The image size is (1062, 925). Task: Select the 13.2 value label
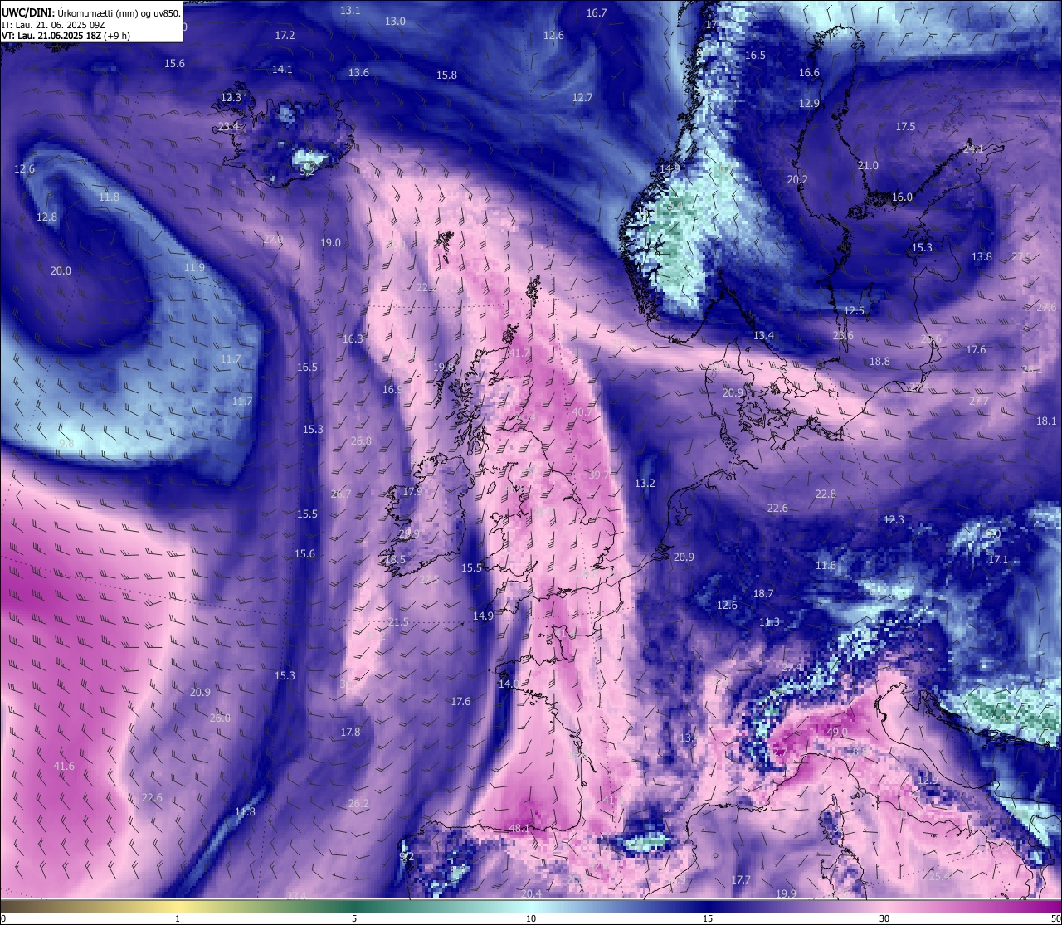click(645, 484)
